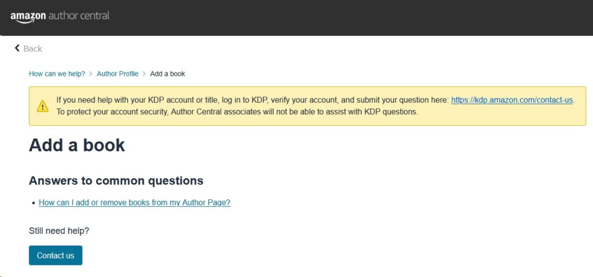Click the bullet point before FAQ link
This screenshot has width=593, height=277.
click(x=34, y=203)
